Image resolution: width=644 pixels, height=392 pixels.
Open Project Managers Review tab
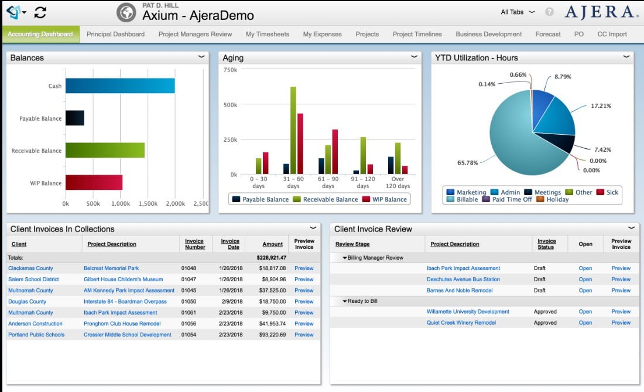tap(195, 34)
